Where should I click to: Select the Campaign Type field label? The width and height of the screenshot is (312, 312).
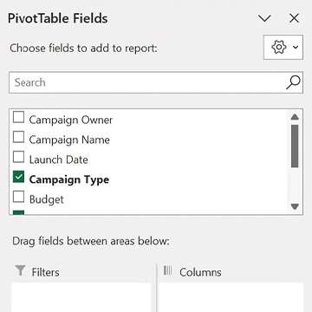click(69, 179)
